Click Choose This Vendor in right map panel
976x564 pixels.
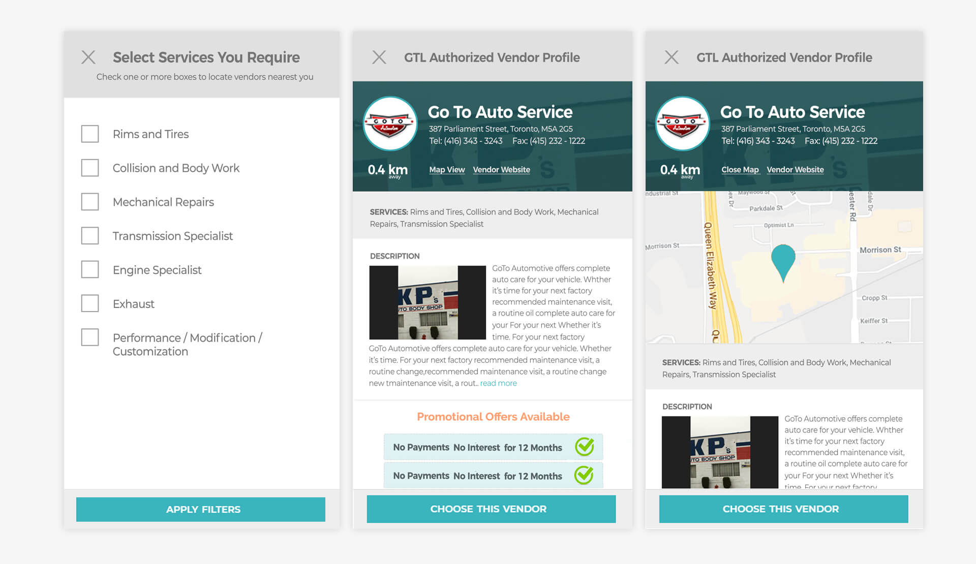[783, 509]
